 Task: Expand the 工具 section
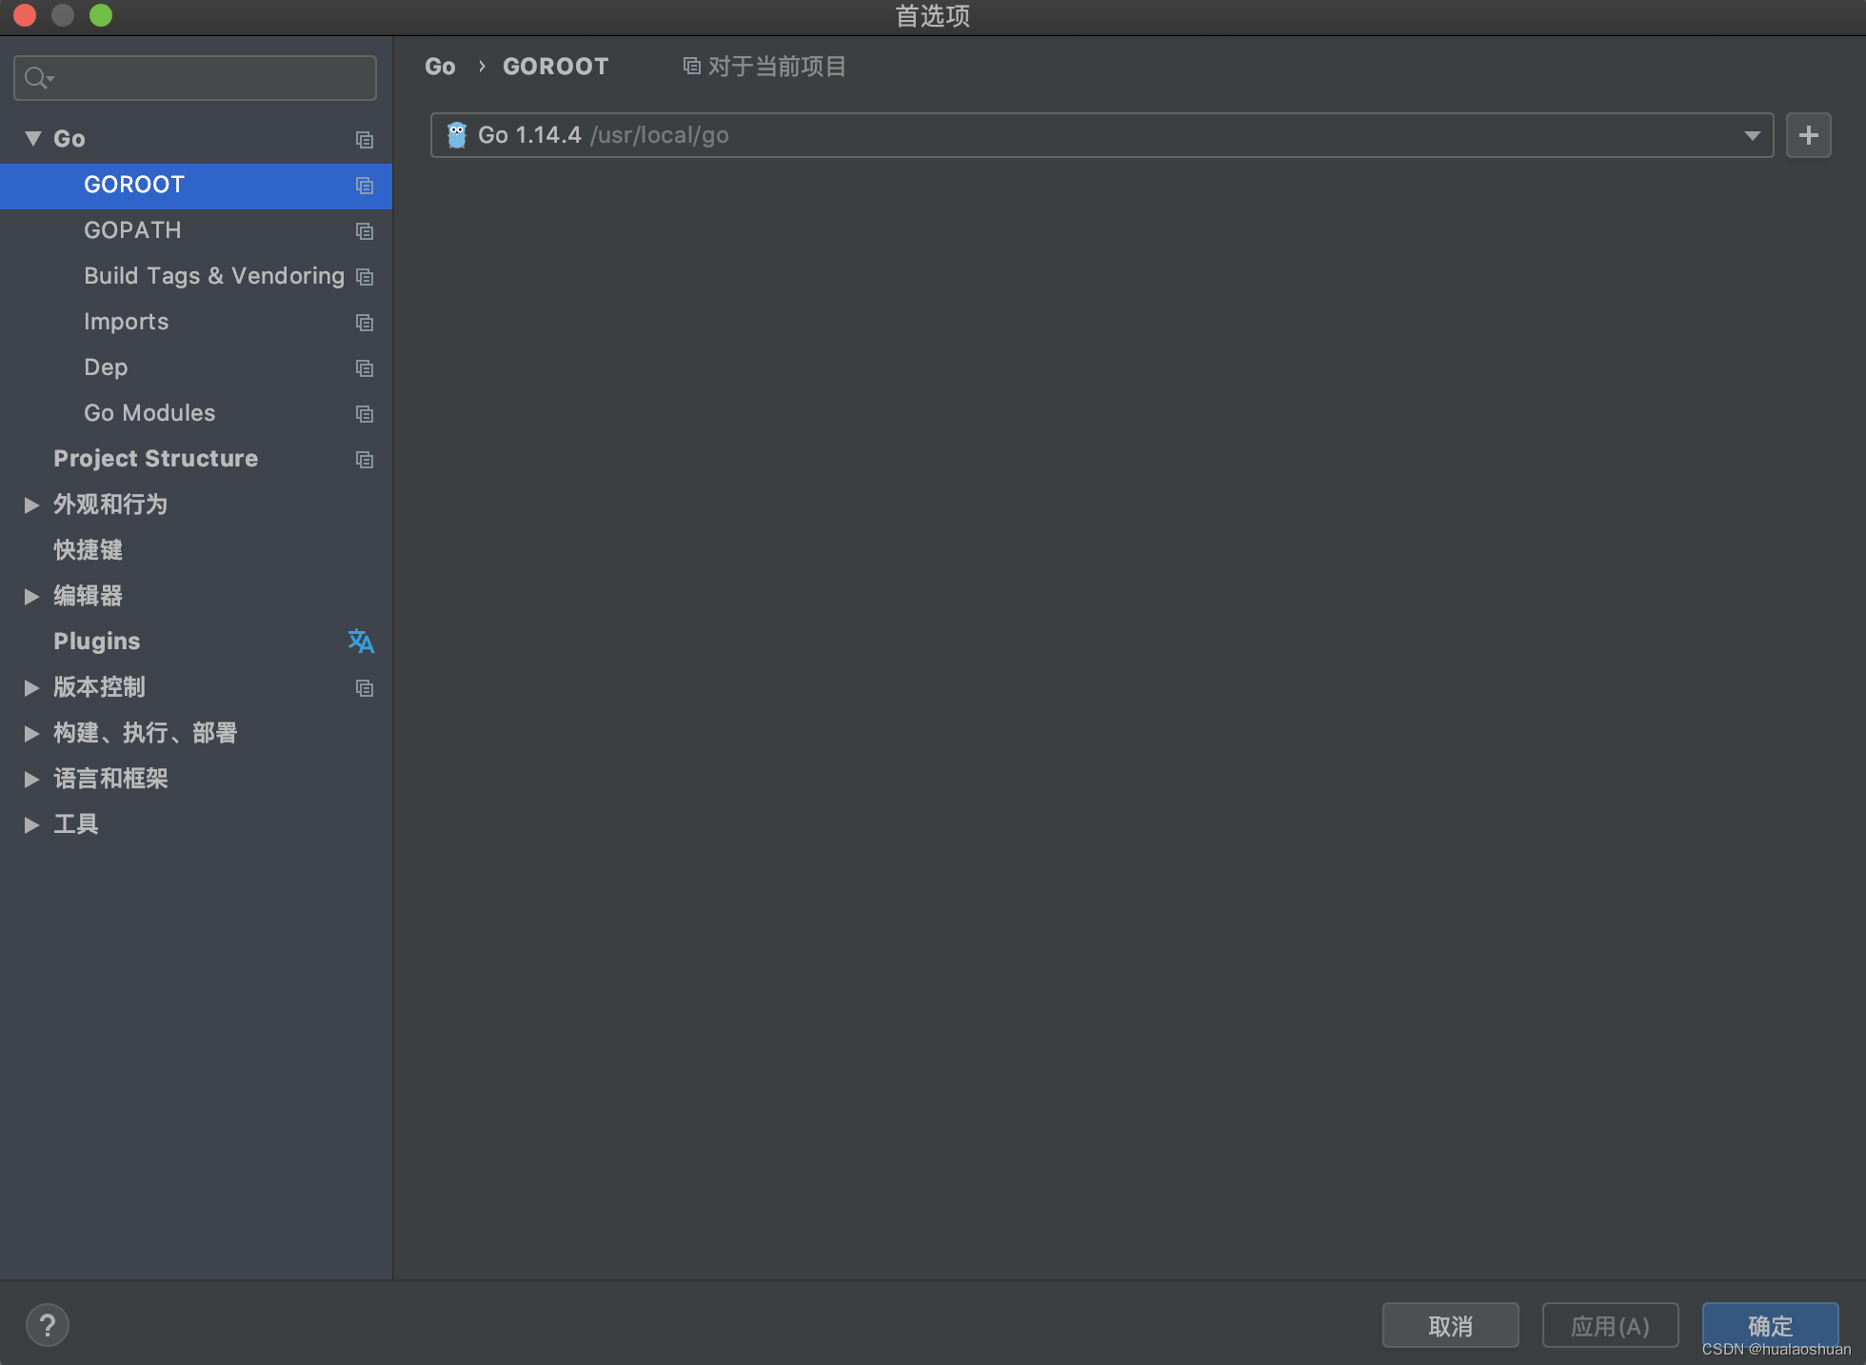[31, 824]
